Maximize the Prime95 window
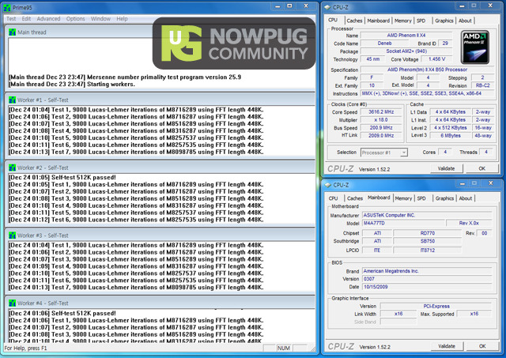The width and height of the screenshot is (506, 358). click(x=290, y=6)
